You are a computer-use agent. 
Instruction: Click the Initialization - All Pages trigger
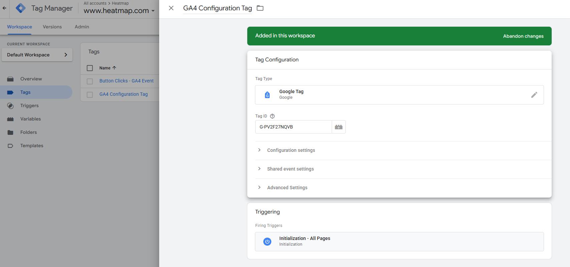point(399,242)
